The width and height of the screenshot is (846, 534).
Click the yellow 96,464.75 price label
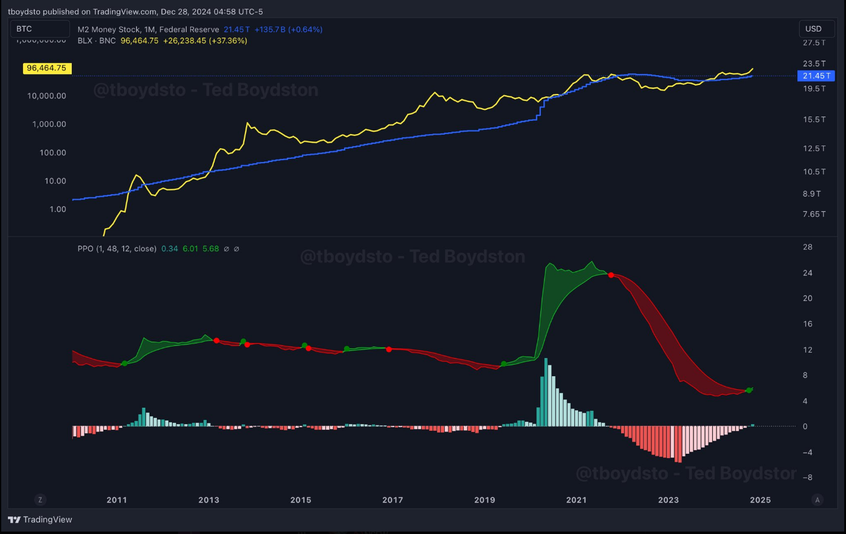[47, 68]
